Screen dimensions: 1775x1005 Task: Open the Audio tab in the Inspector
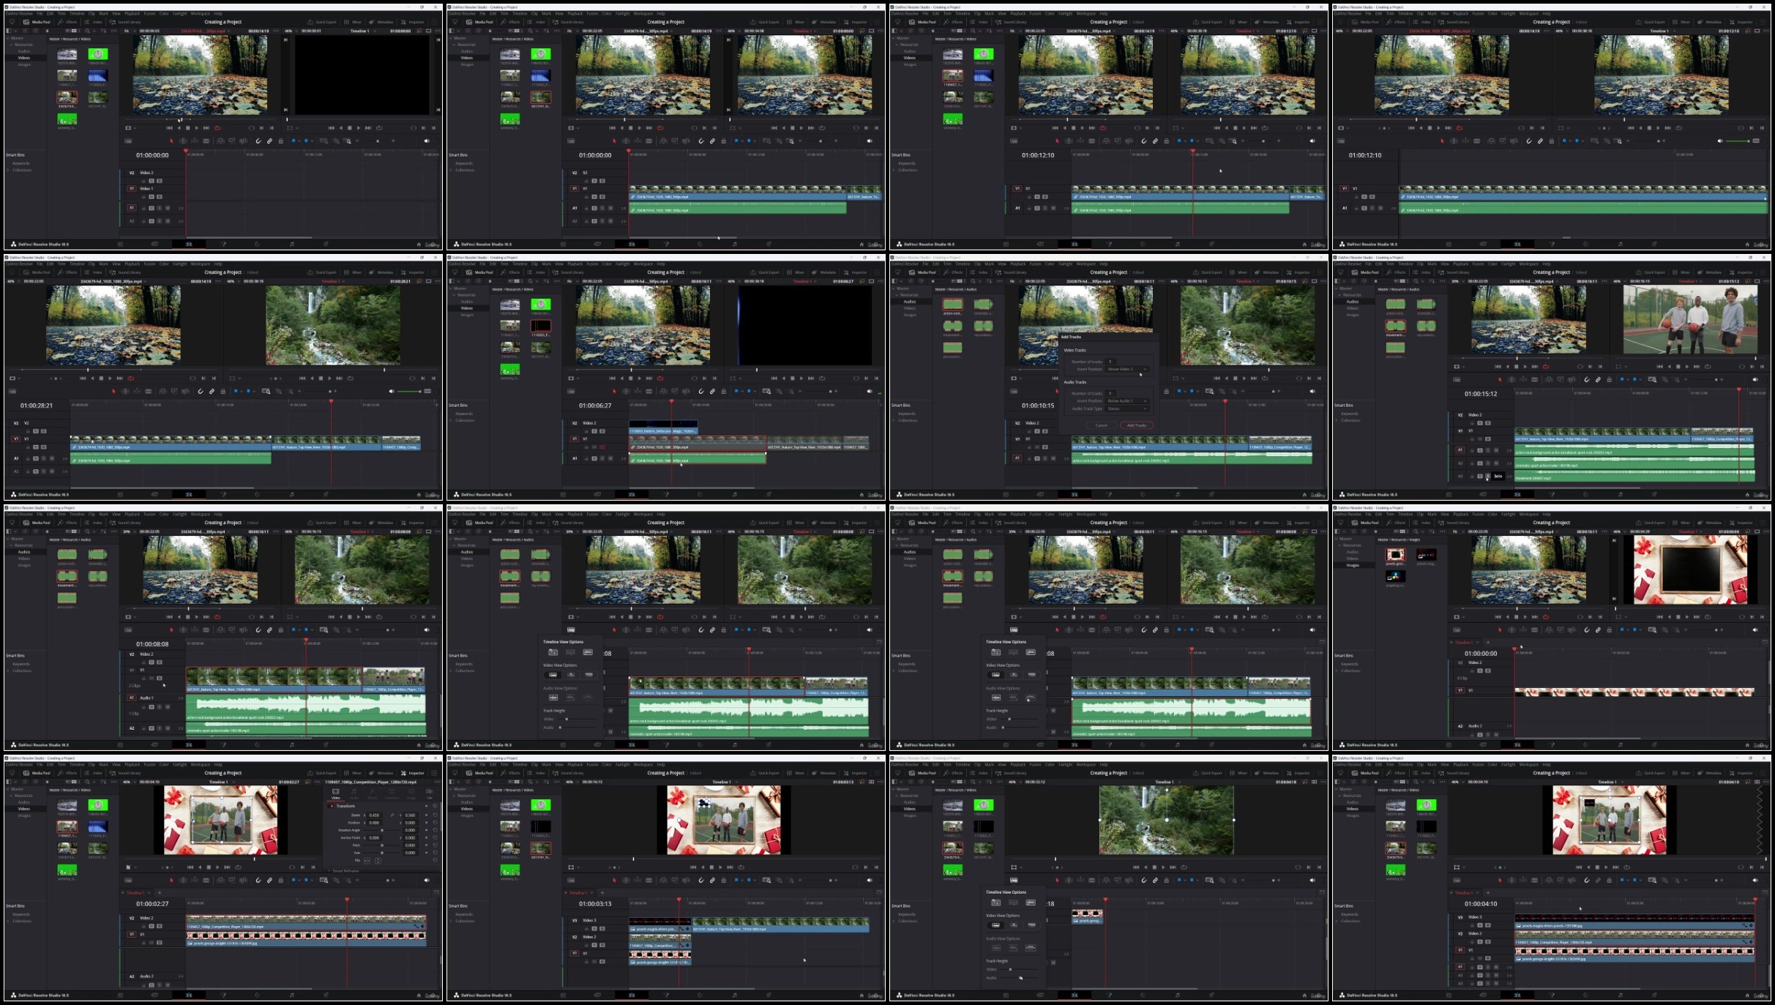click(354, 792)
